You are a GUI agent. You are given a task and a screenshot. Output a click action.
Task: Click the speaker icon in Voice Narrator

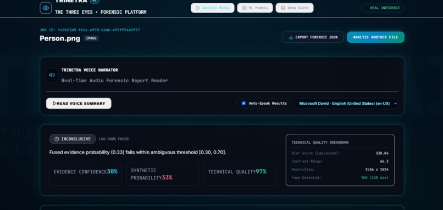click(52, 75)
